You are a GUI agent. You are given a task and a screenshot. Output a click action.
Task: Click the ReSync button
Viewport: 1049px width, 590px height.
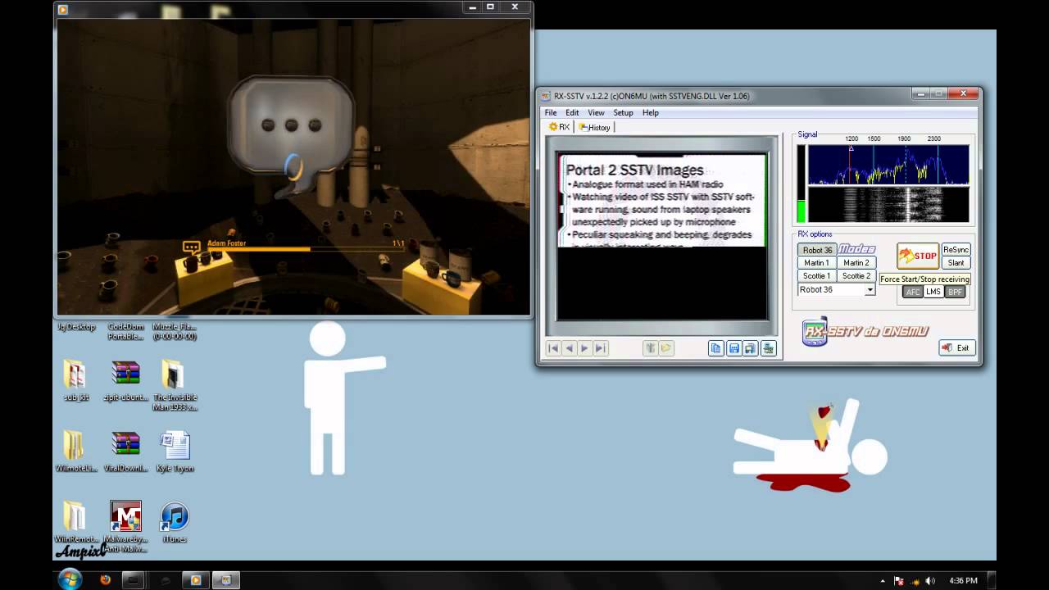pyautogui.click(x=956, y=250)
